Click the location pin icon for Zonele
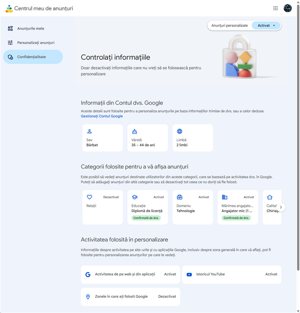The height and width of the screenshot is (313, 300). click(x=88, y=297)
